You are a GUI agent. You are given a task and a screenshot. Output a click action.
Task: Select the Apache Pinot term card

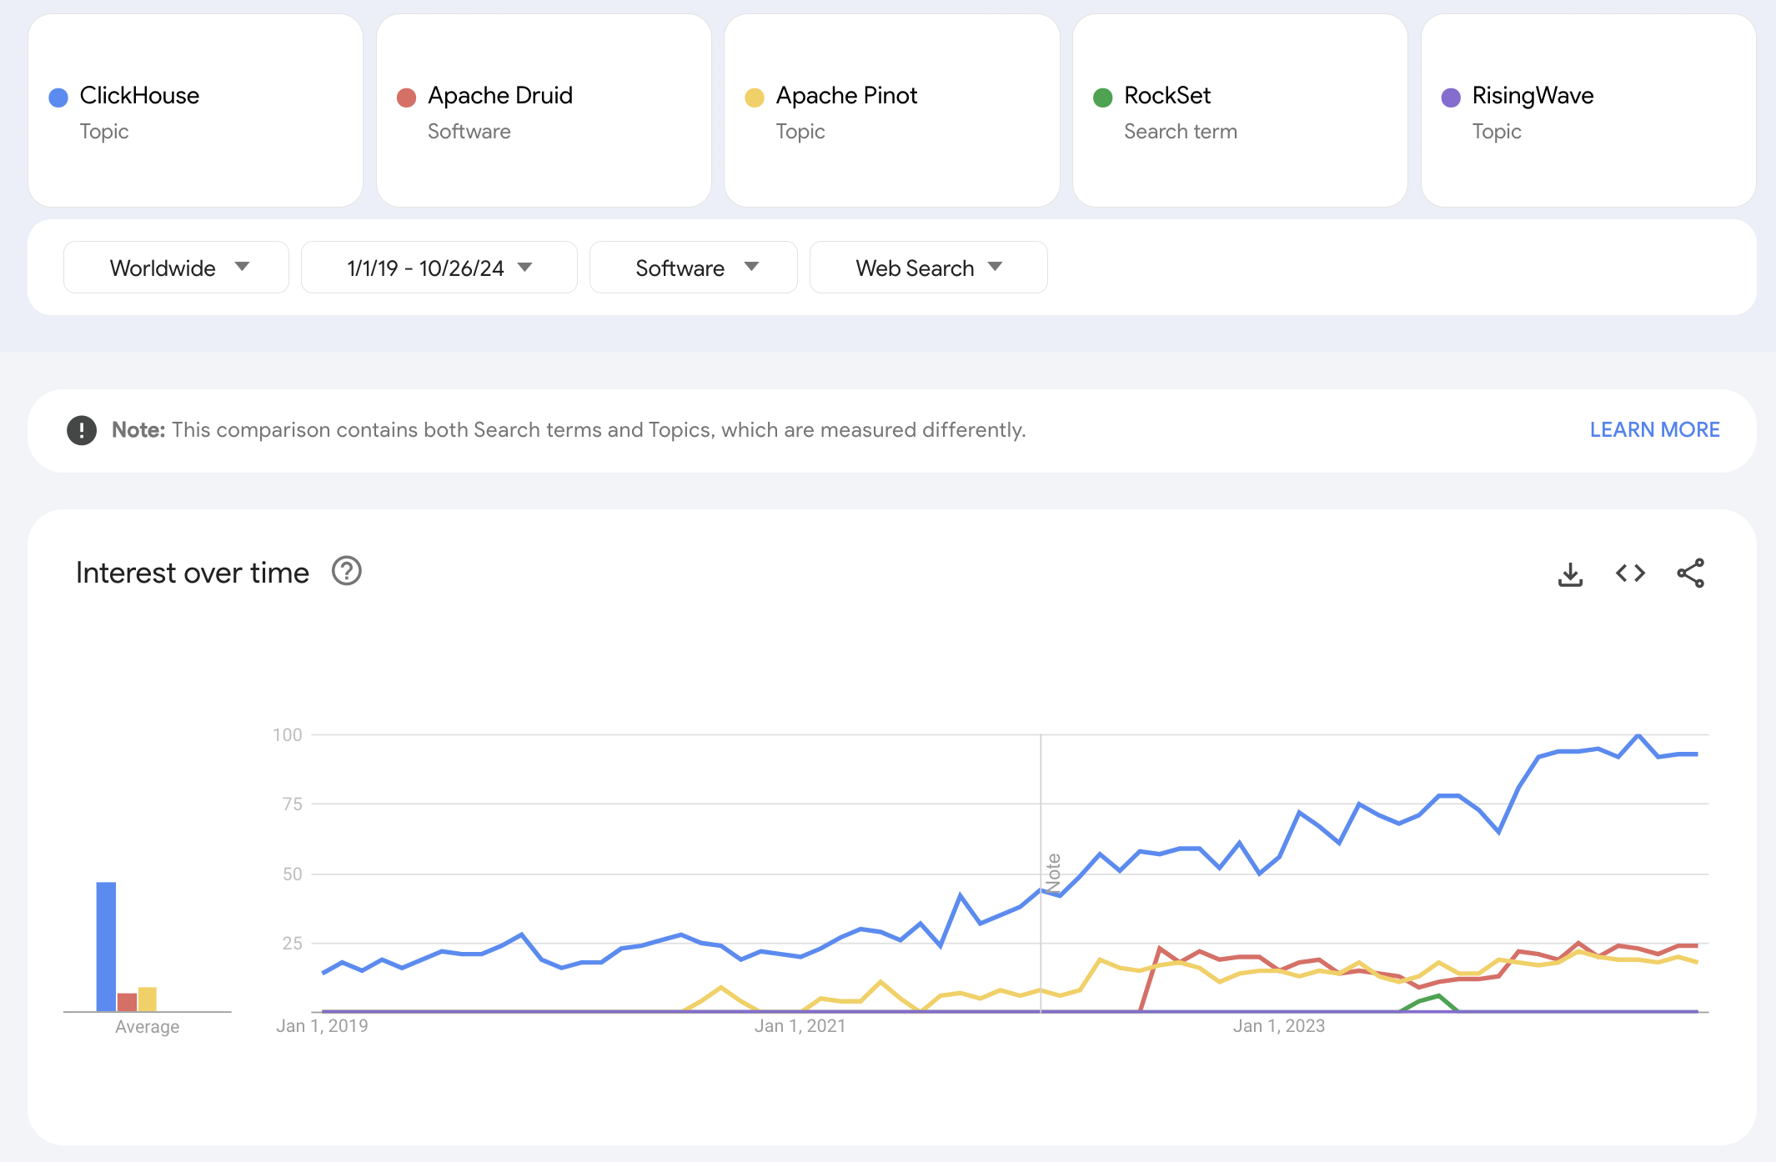click(892, 110)
